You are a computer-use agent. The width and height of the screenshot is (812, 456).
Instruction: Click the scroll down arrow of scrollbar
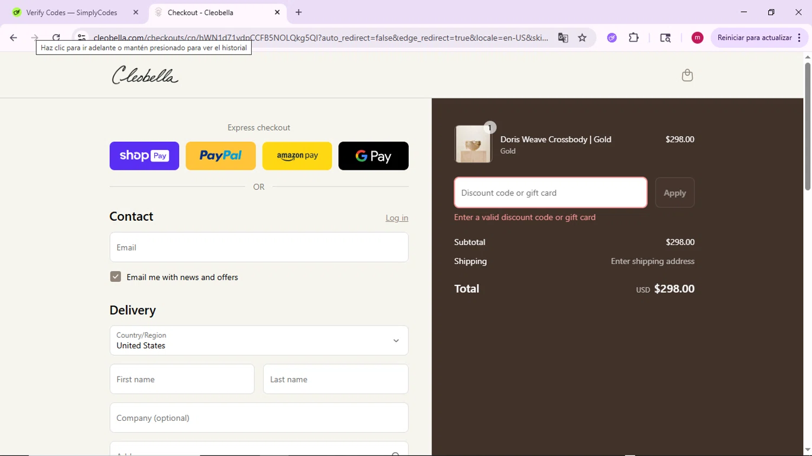coord(807,450)
